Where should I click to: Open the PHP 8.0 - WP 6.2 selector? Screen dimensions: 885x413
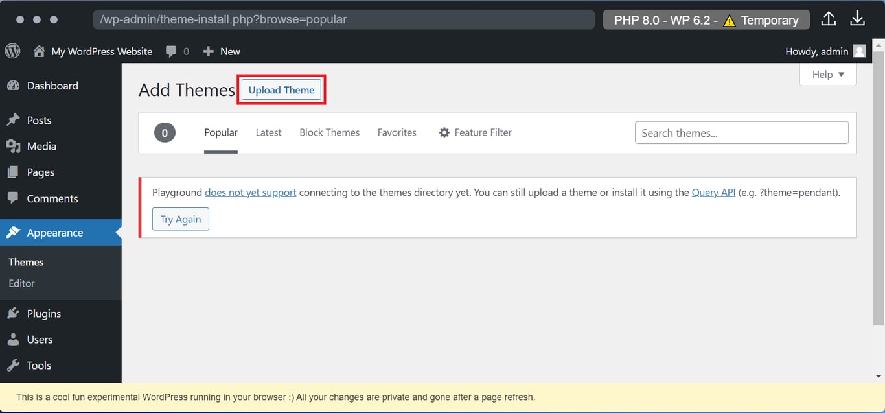pos(706,19)
